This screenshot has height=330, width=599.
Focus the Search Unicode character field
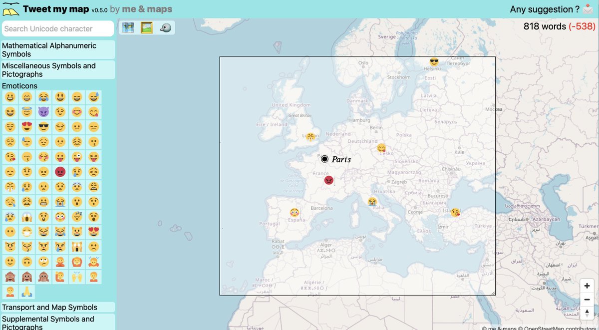58,28
